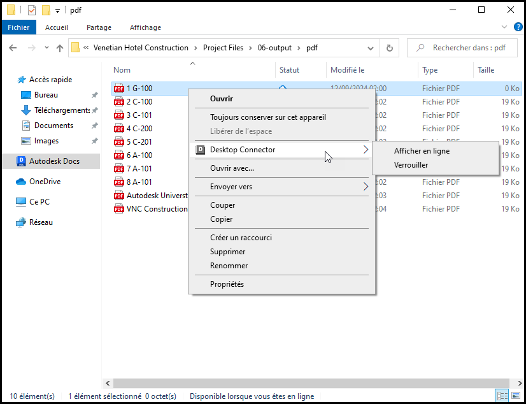The height and width of the screenshot is (404, 526).
Task: Click the PDF icon of 4 C-200
Action: point(119,129)
